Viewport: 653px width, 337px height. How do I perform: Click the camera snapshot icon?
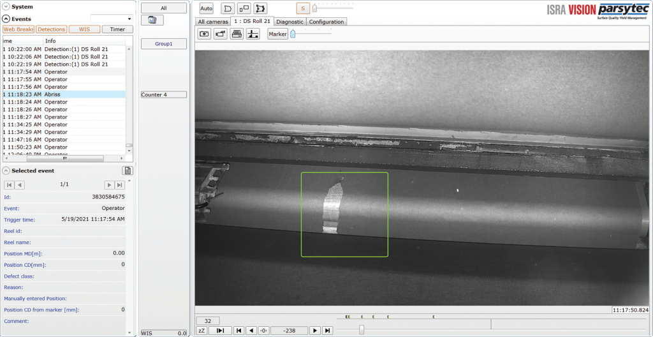tap(204, 34)
